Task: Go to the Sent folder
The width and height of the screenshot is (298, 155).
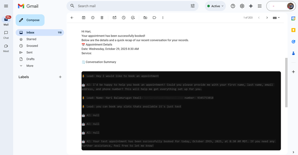Action: pyautogui.click(x=29, y=52)
